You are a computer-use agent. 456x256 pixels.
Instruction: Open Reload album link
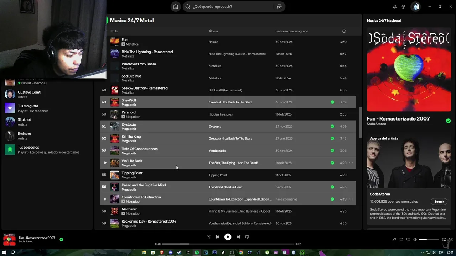point(213,42)
